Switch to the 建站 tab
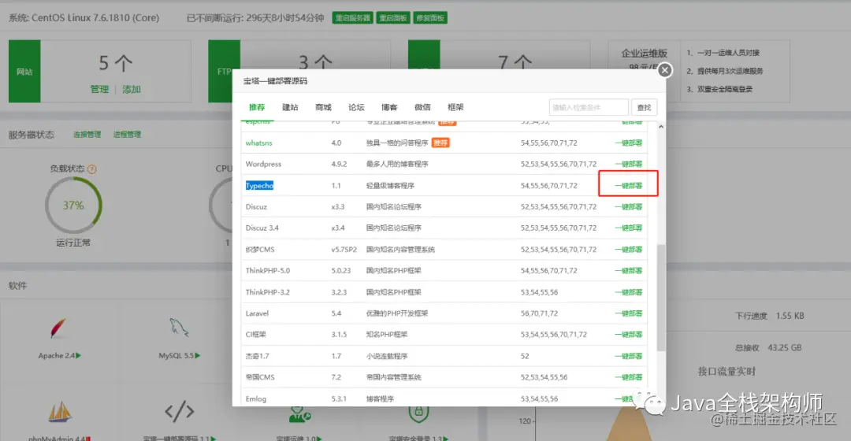 coord(290,107)
